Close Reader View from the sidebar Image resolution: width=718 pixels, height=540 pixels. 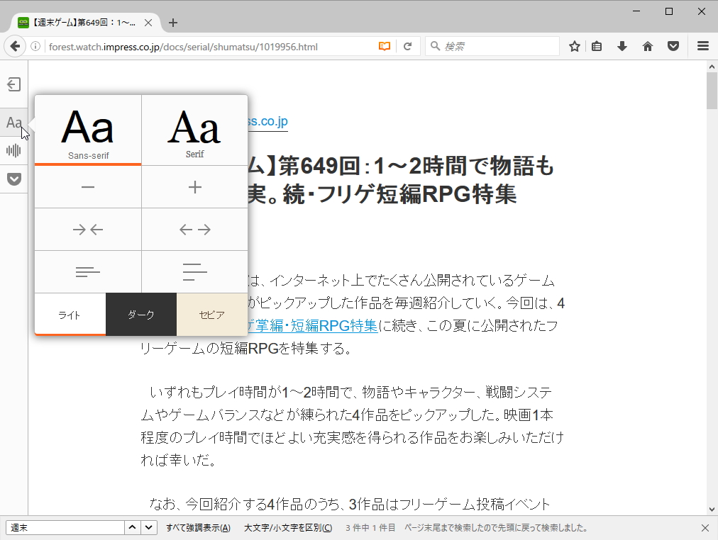click(13, 84)
